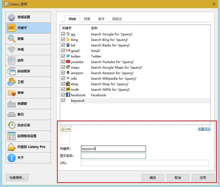The image size is (220, 187).
Task: Click the Twitter bird icon
Action: 68,56
